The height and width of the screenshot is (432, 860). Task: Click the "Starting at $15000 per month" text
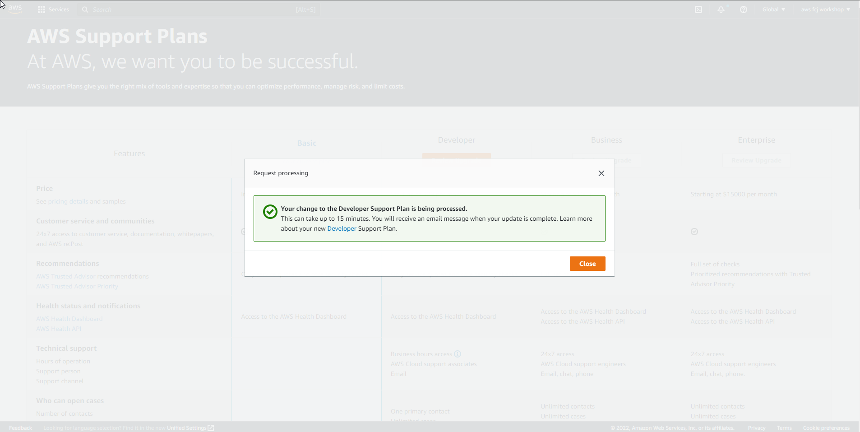tap(734, 194)
